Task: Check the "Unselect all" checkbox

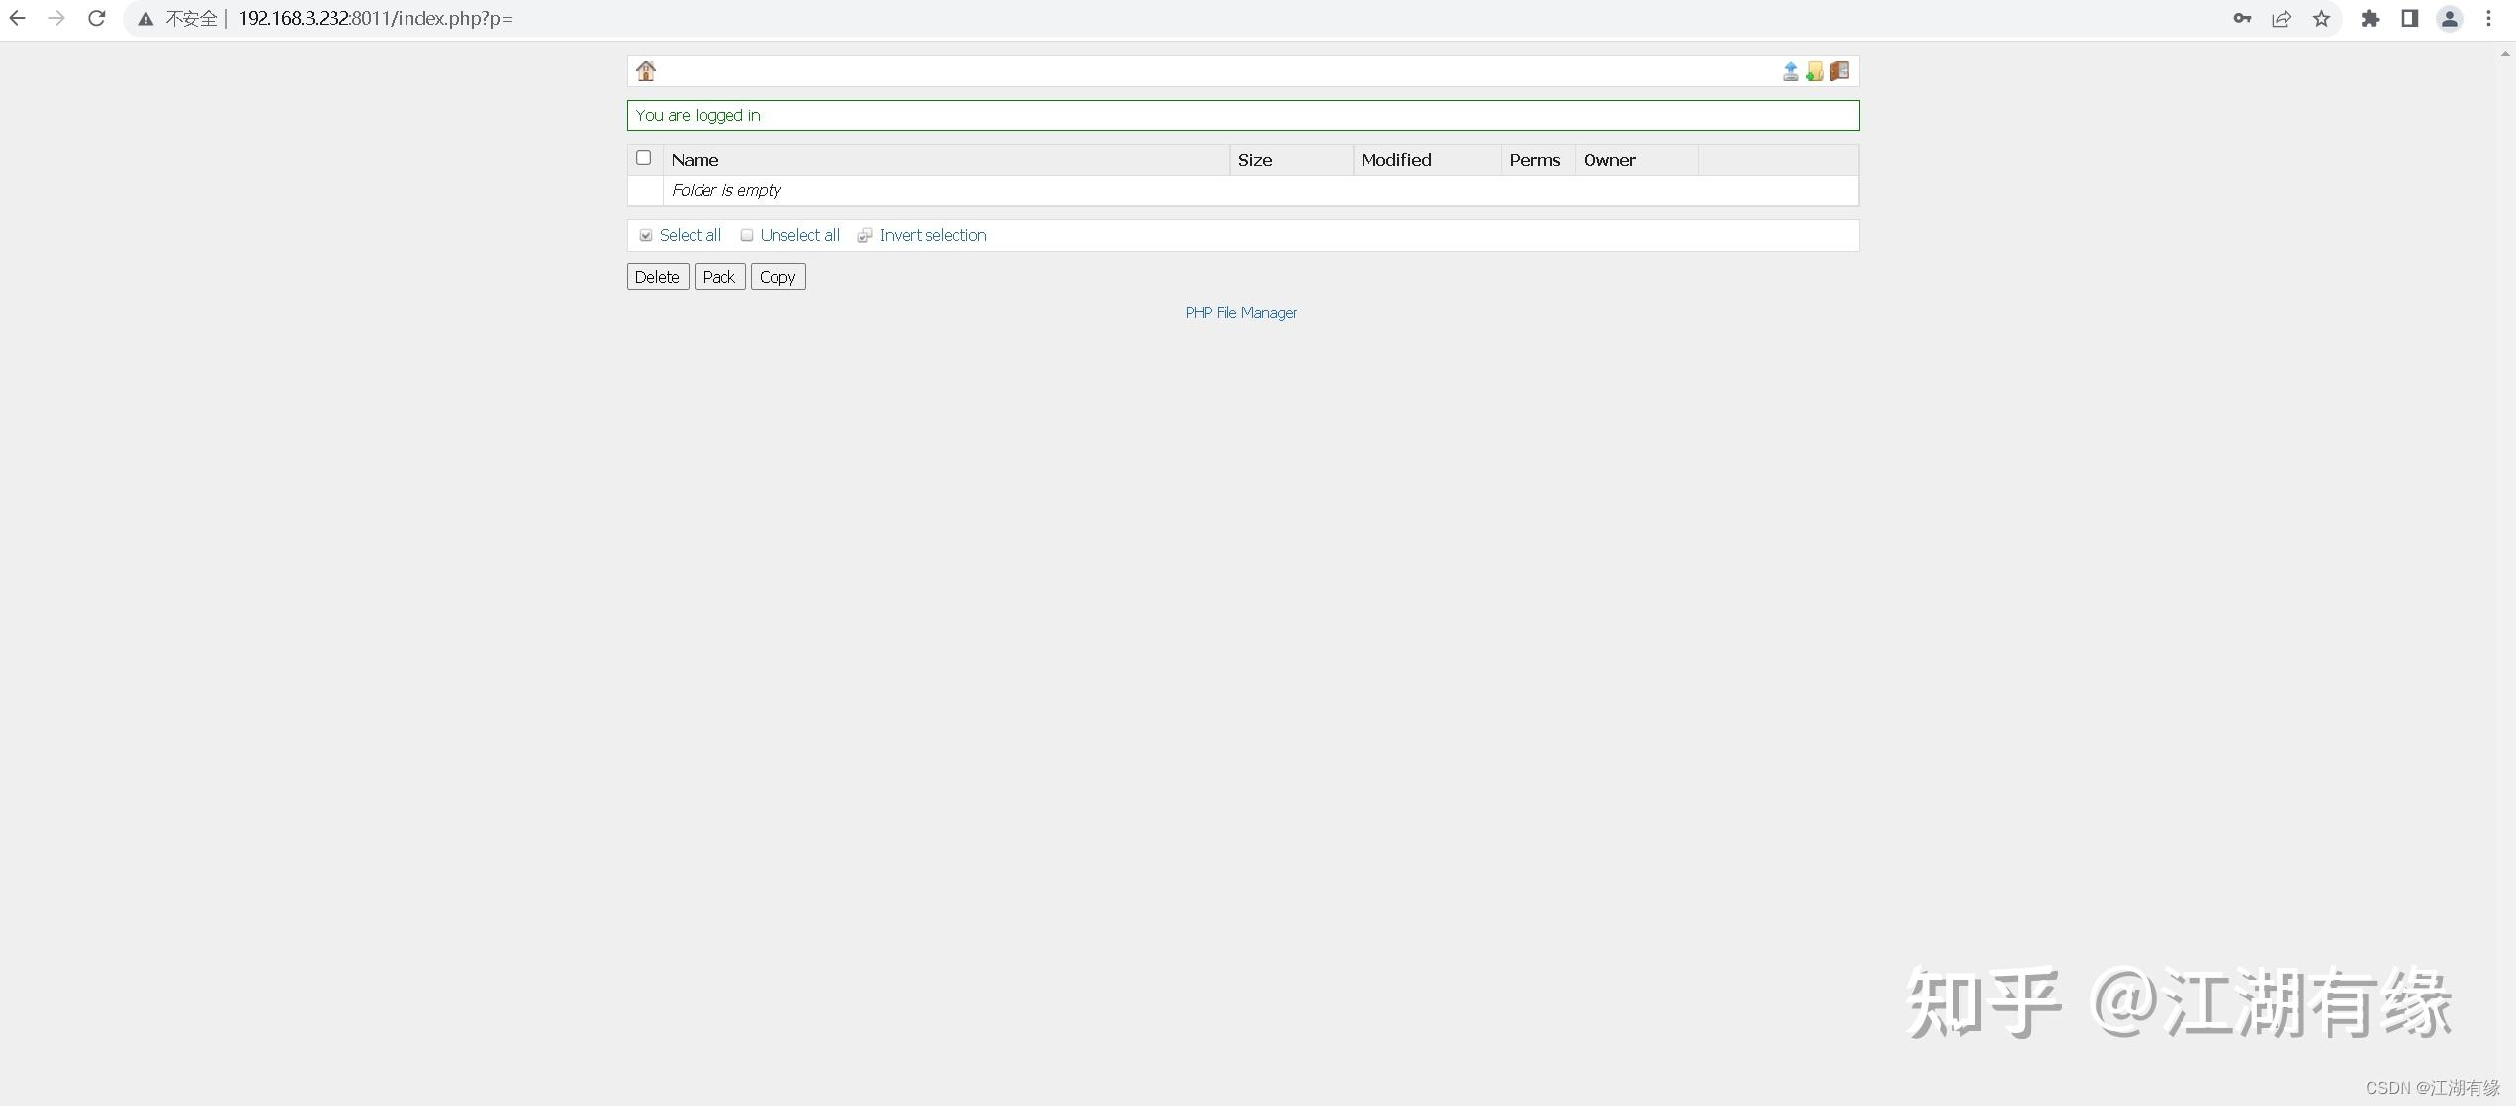Action: tap(747, 235)
